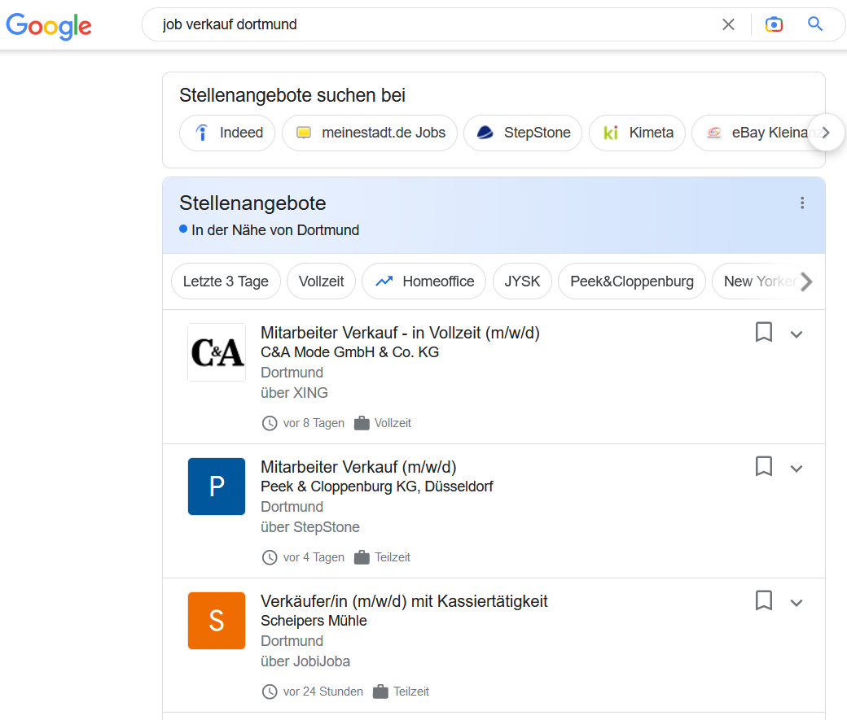Screen dimensions: 847x720
Task: Select the Vollzeit filter chip
Action: 321,281
